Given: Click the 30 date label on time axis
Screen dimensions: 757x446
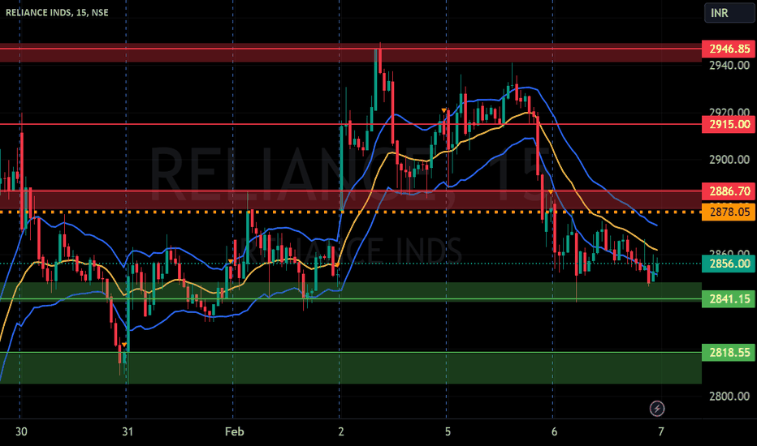Looking at the screenshot, I should [21, 431].
